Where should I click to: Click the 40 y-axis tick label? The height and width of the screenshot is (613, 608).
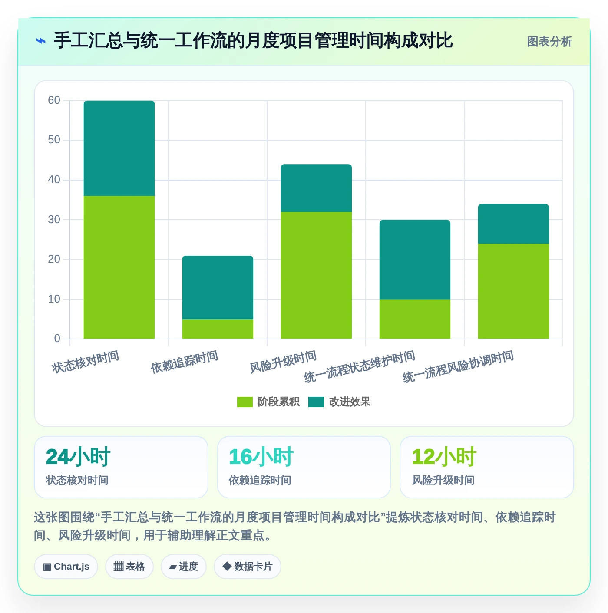click(54, 180)
